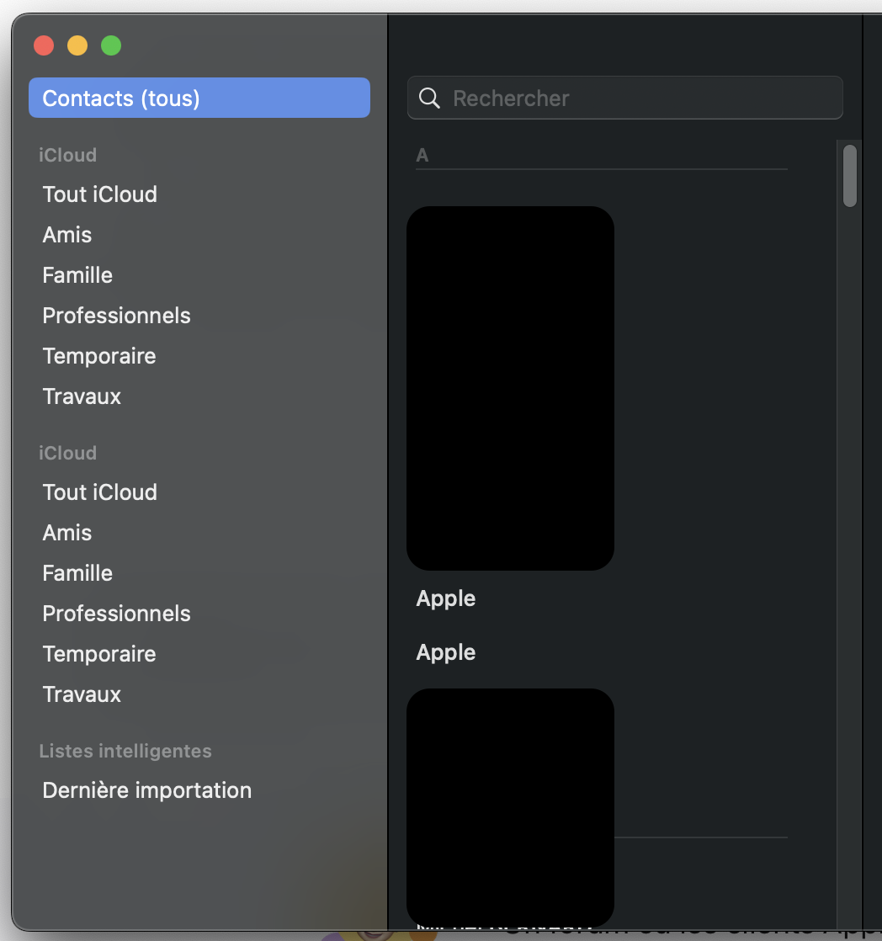Open Amis under the second iCloud account
This screenshot has height=941, width=882.
pyautogui.click(x=67, y=533)
